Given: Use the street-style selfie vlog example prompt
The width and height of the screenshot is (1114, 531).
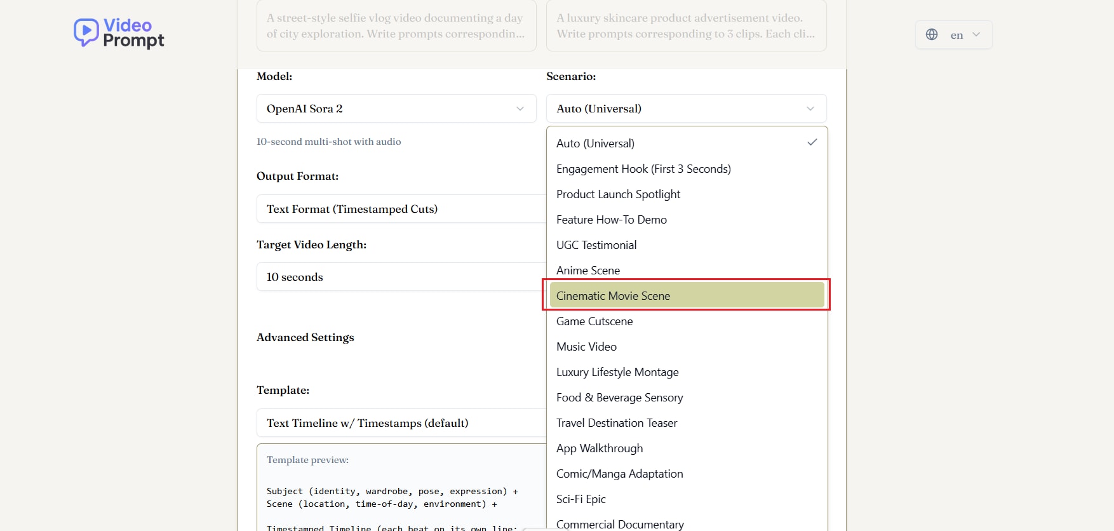Looking at the screenshot, I should coord(396,26).
